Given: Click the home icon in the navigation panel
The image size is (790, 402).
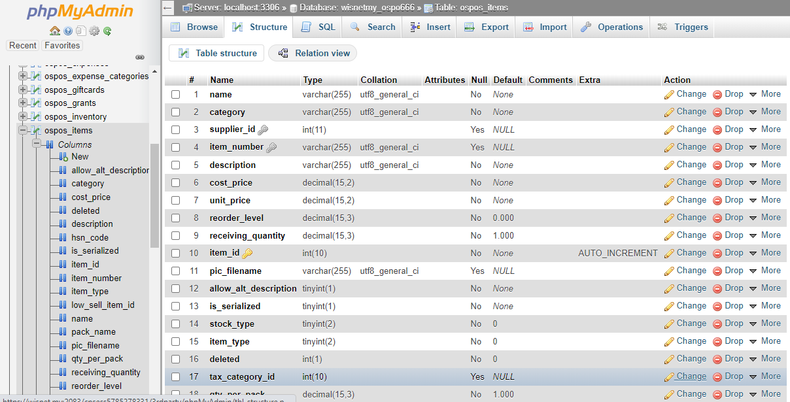Looking at the screenshot, I should [56, 31].
